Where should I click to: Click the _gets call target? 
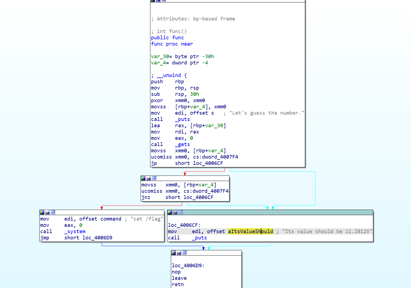182,144
